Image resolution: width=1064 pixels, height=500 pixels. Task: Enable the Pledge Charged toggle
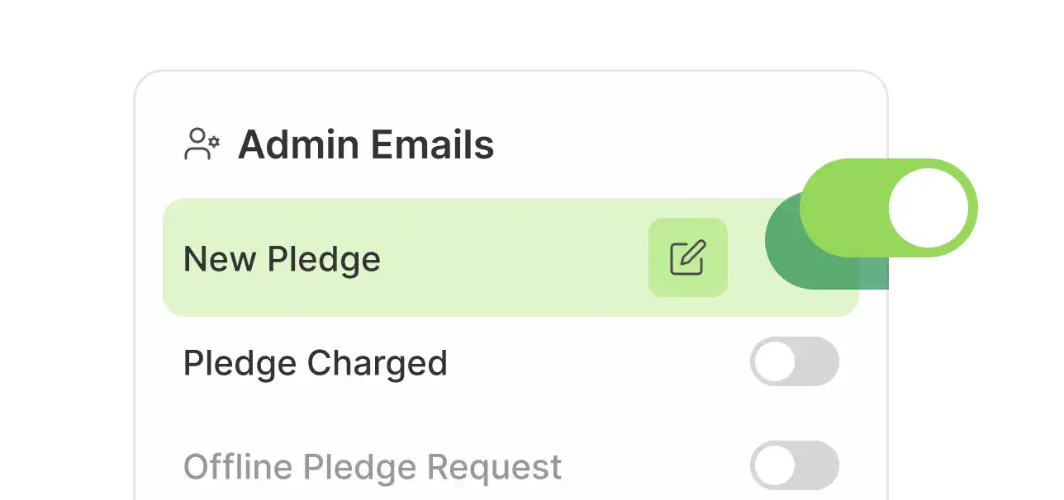794,361
